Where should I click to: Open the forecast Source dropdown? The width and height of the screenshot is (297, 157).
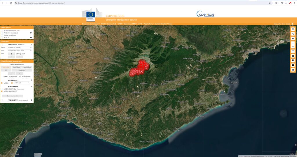(x=20, y=47)
